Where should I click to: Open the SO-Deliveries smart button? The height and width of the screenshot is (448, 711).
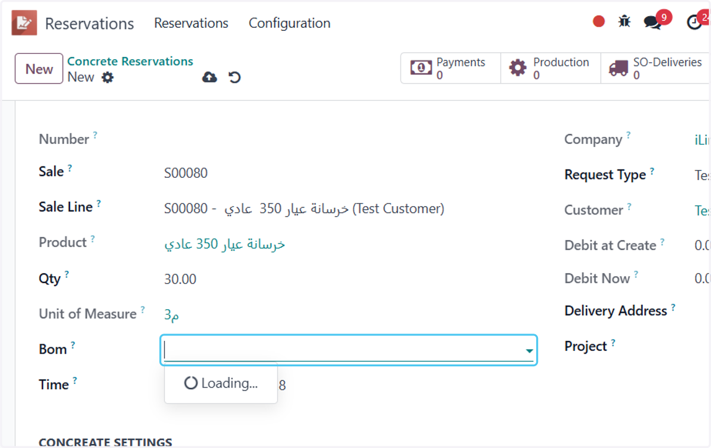pyautogui.click(x=656, y=68)
